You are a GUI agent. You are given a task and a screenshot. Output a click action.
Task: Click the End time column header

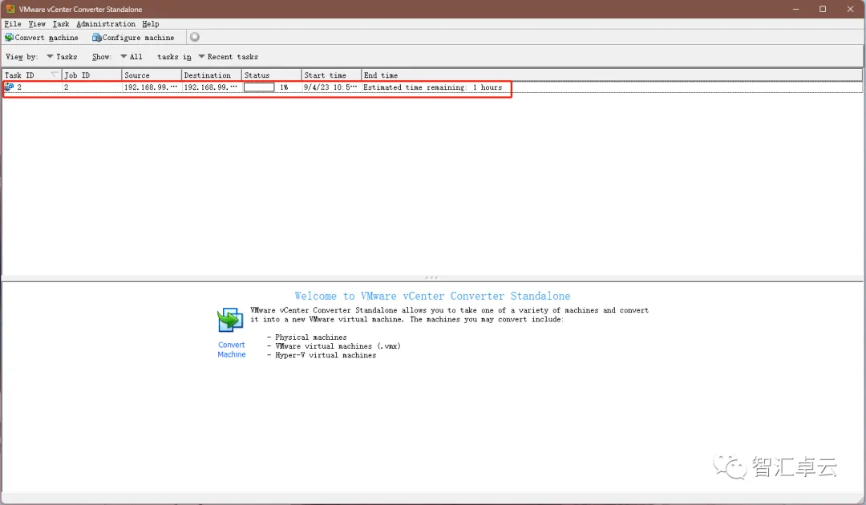pos(611,75)
